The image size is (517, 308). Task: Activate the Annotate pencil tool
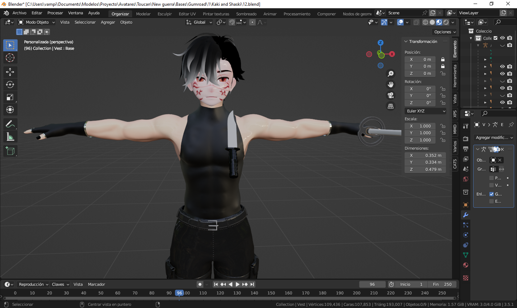(10, 124)
